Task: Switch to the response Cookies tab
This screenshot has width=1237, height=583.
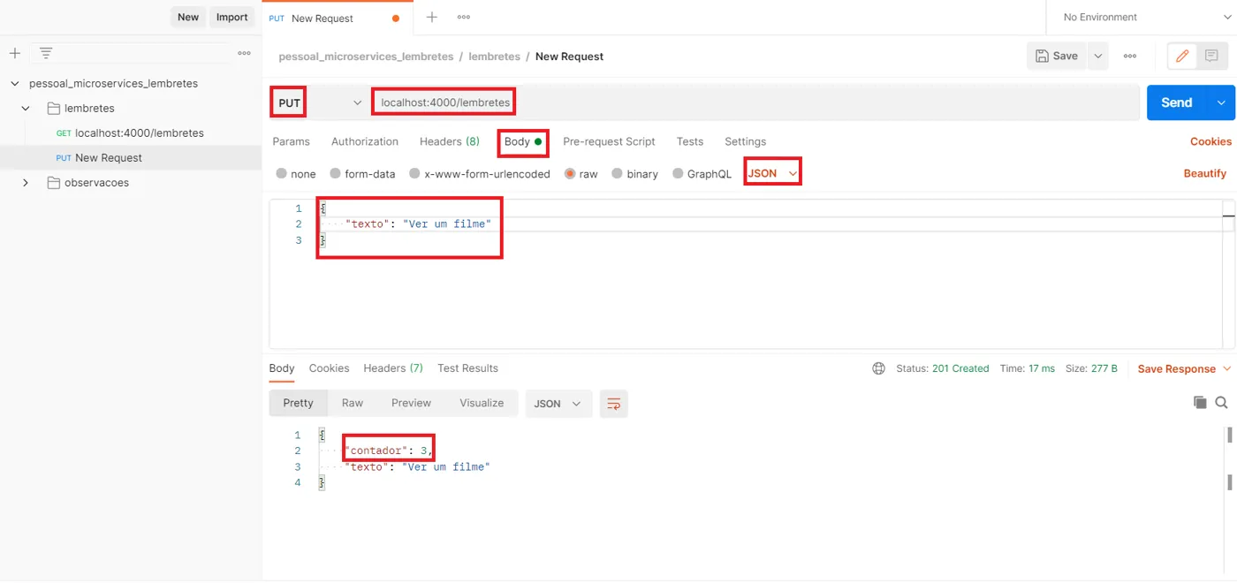Action: 329,368
